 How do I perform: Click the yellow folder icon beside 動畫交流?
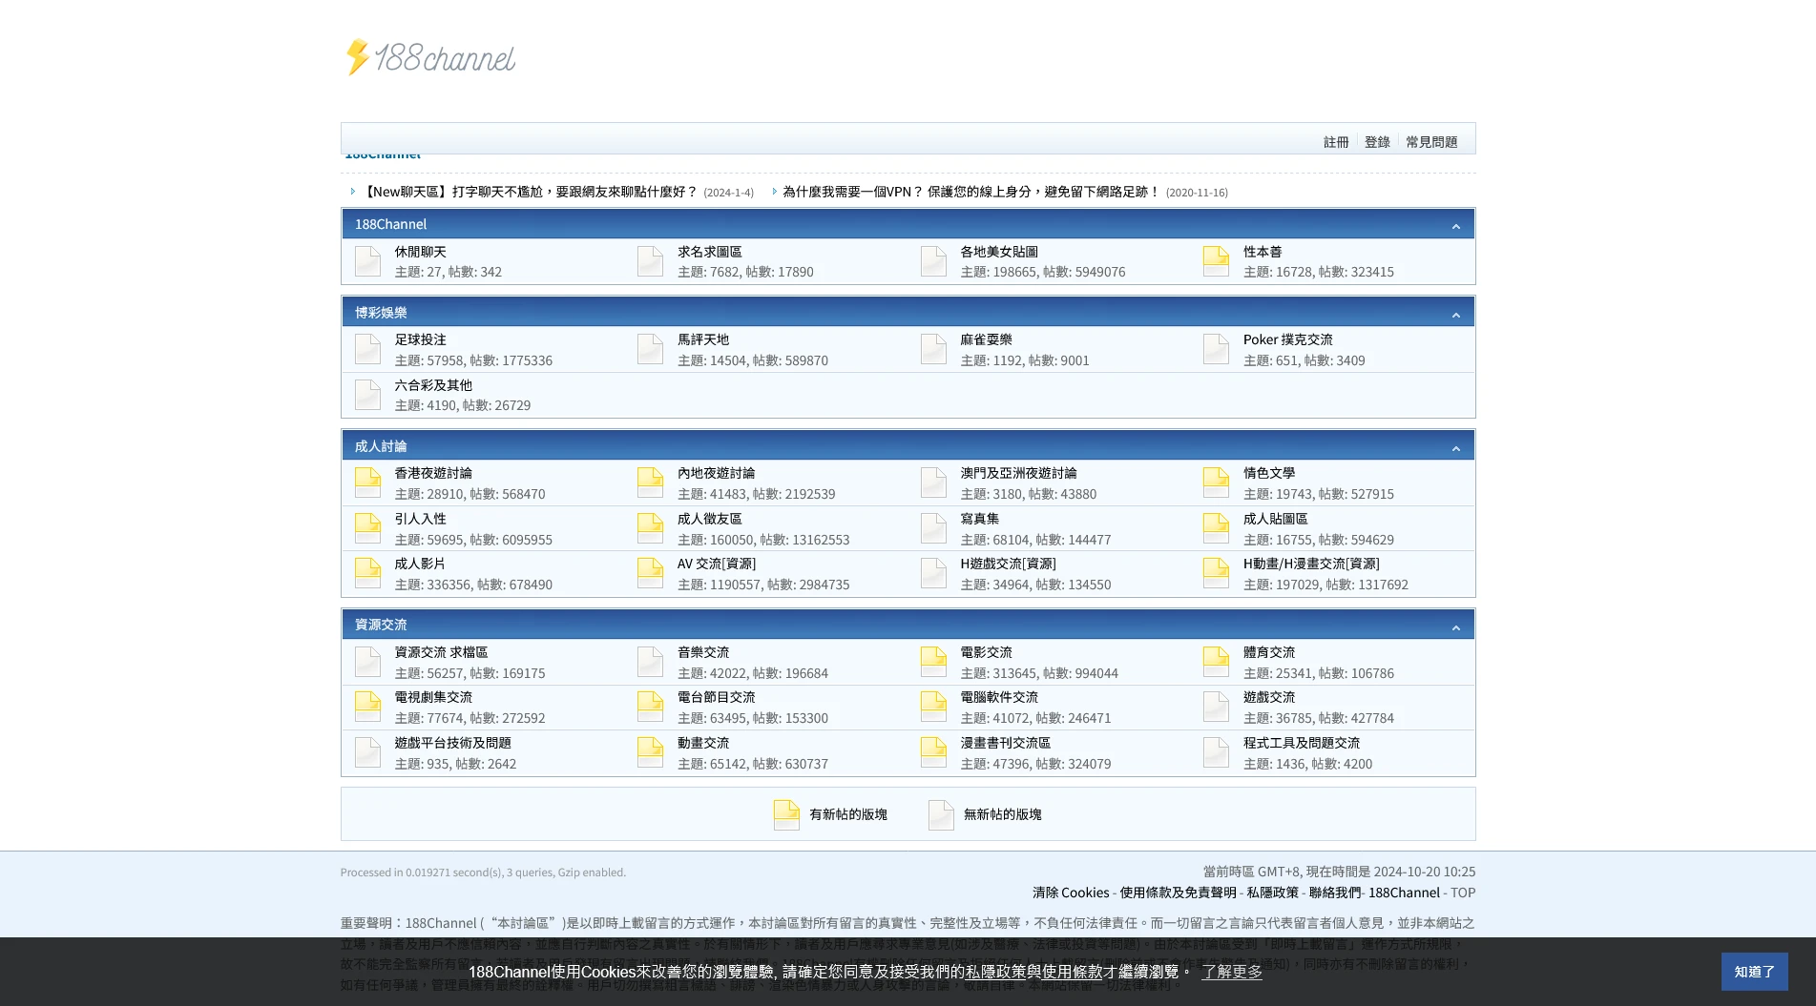[x=650, y=752]
